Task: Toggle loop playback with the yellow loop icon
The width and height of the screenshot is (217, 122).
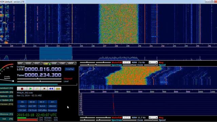Action: coord(58,89)
